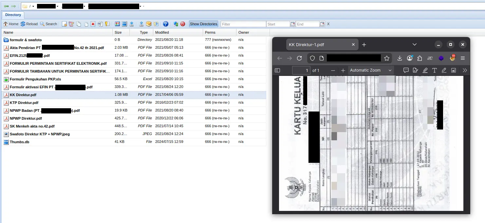The height and width of the screenshot is (223, 485).
Task: Click the green back arrow in file manager
Action: coord(6,6)
